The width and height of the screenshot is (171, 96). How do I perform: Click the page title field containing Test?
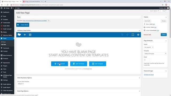79,17
